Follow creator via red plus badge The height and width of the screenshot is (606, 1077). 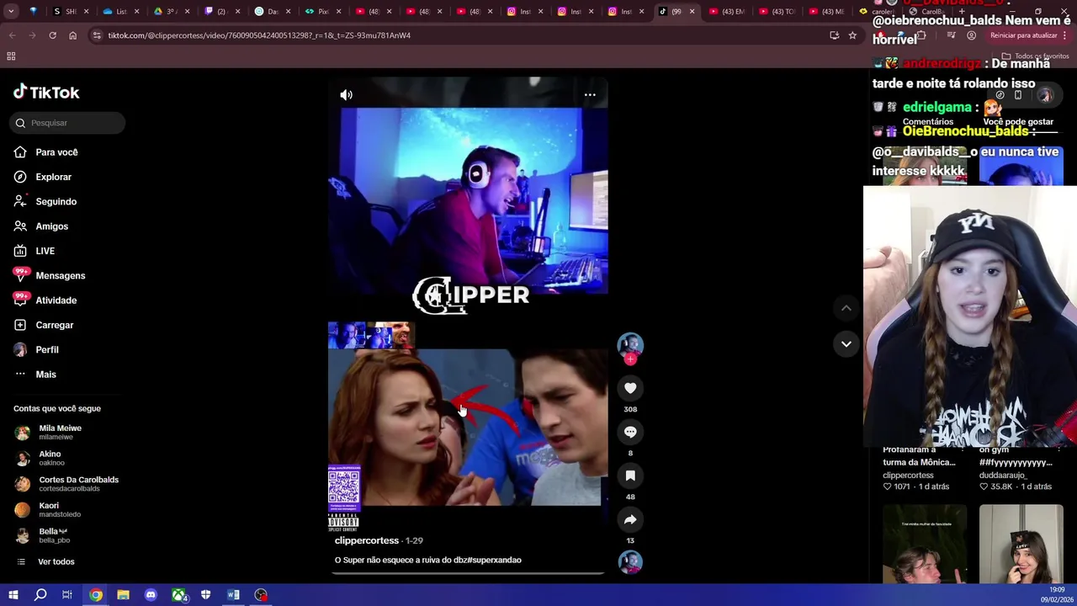(630, 359)
